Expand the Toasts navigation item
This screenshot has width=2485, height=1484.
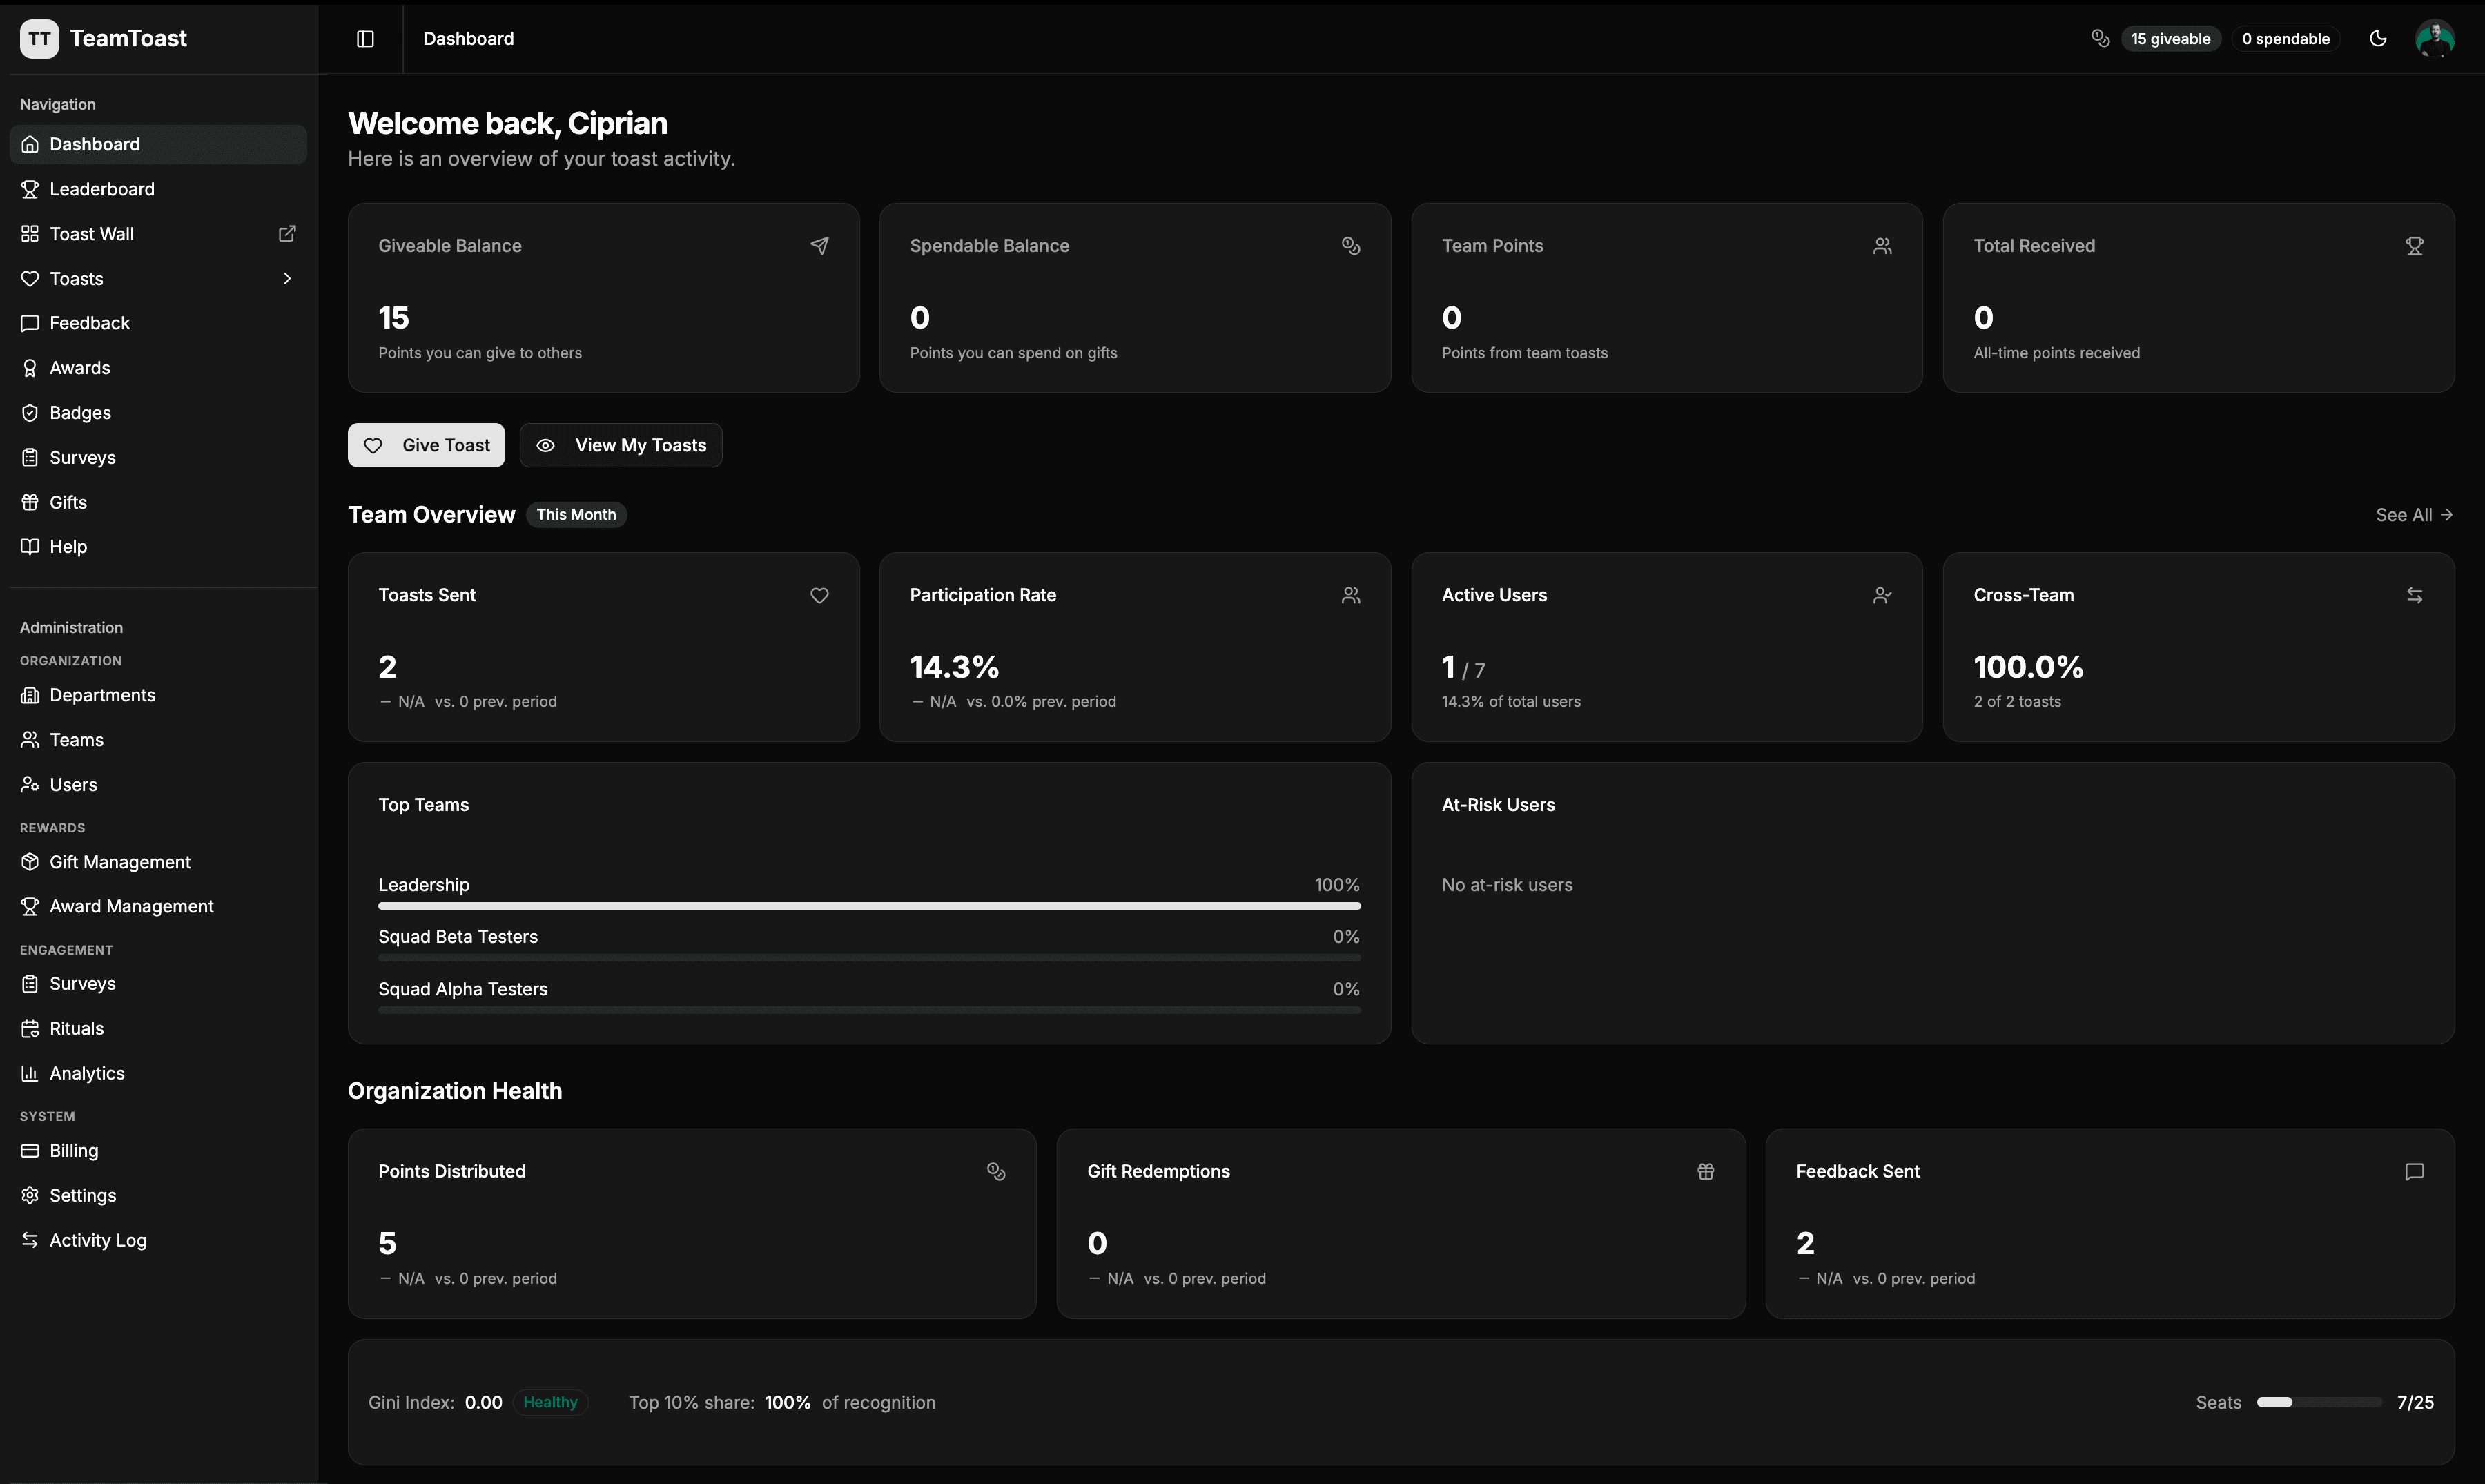coord(286,278)
